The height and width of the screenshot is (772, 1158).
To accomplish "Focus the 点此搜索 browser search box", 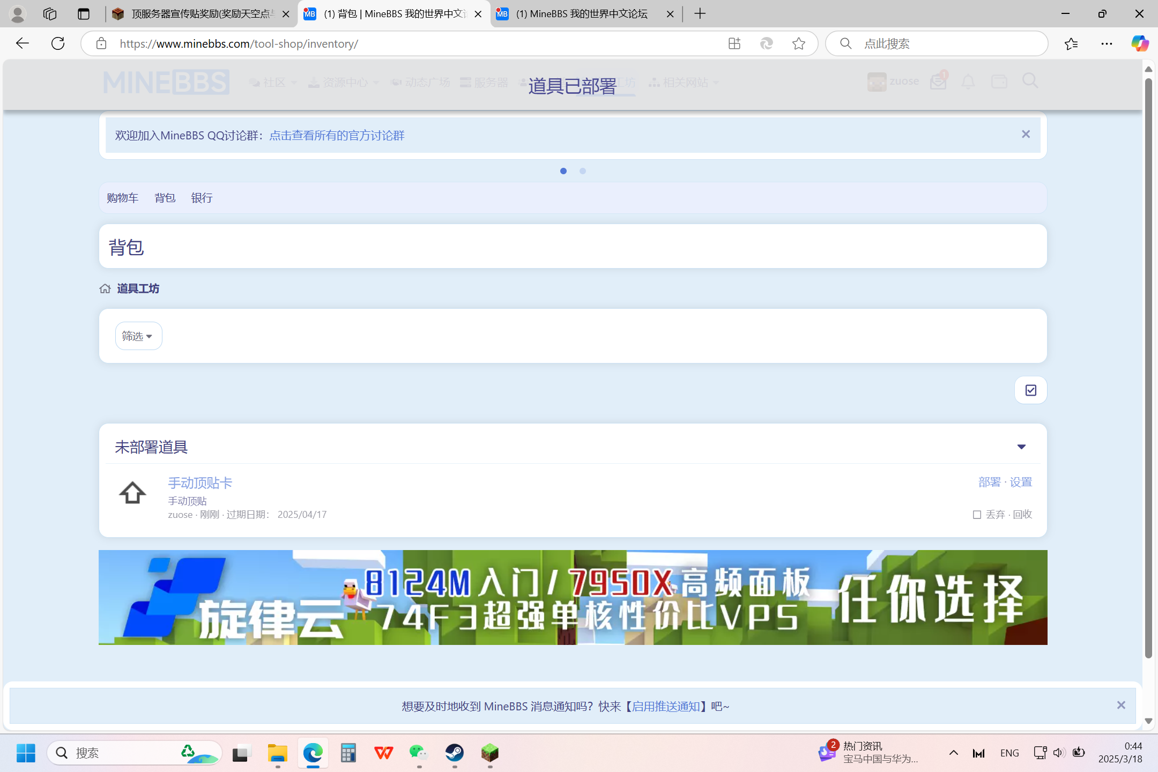I will 936,43.
